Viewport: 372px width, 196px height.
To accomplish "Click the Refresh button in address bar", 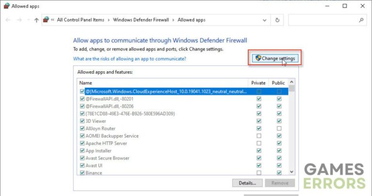I will pos(277,20).
